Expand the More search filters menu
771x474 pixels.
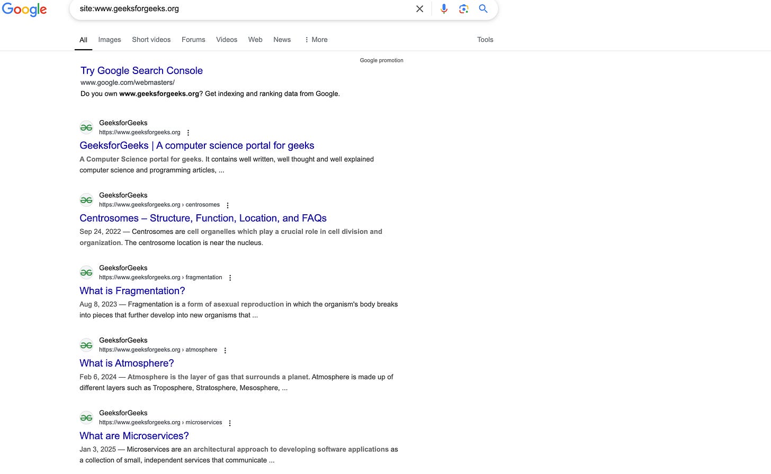pos(316,40)
